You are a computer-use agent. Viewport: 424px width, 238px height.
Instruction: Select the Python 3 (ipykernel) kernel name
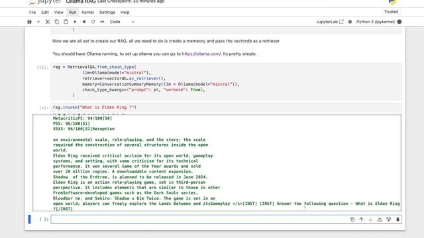(x=376, y=22)
